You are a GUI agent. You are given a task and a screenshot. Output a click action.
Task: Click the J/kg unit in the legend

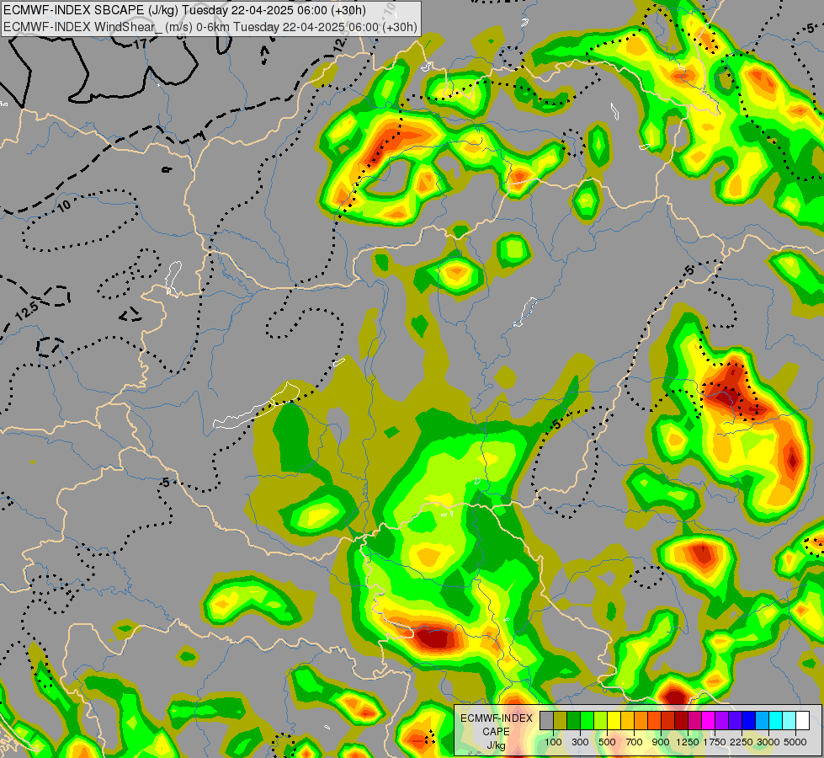pos(496,745)
